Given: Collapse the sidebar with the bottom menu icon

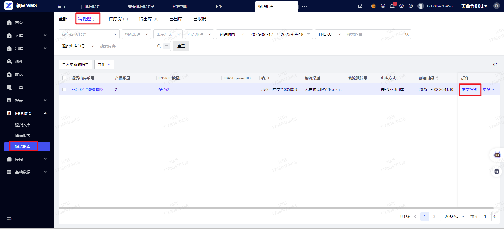Looking at the screenshot, I should pos(9,219).
